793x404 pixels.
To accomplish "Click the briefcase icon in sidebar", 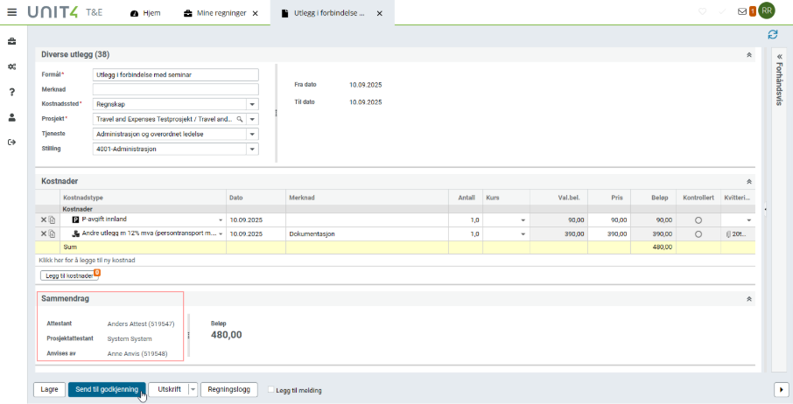I will [12, 41].
